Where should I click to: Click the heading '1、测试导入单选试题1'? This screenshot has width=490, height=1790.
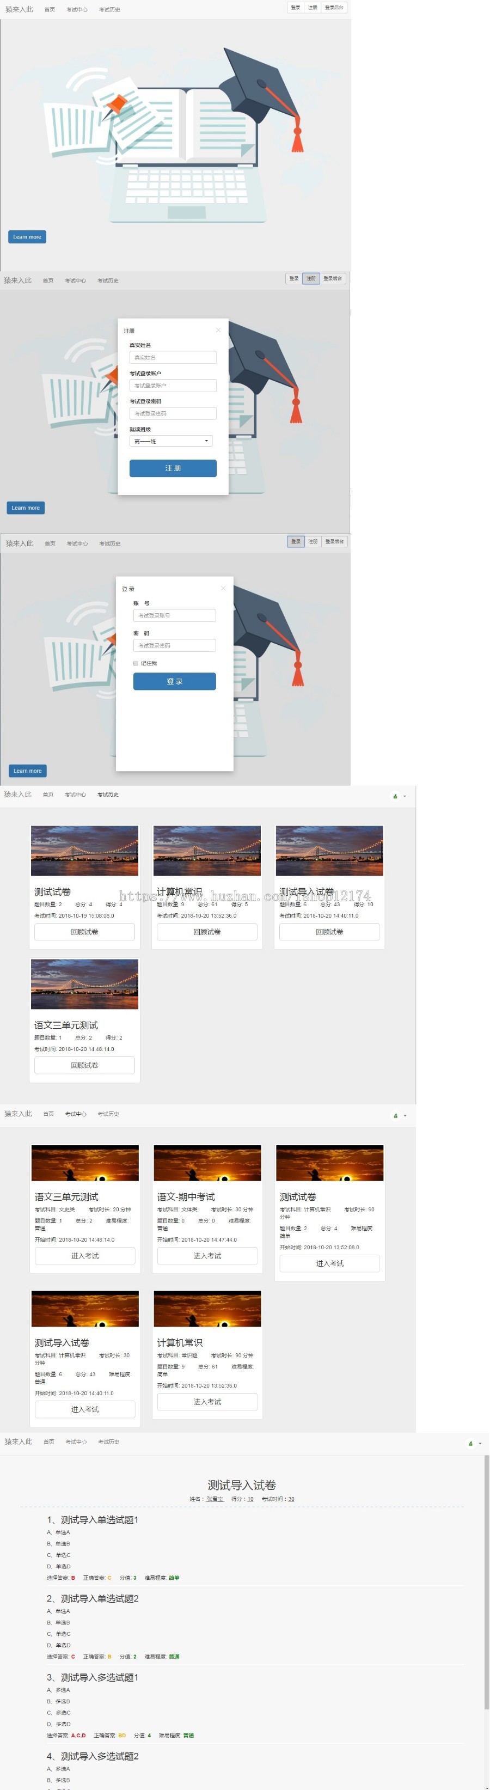[93, 1520]
